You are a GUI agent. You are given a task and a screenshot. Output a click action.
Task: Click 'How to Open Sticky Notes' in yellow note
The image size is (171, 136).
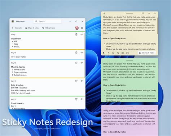coord(114,38)
